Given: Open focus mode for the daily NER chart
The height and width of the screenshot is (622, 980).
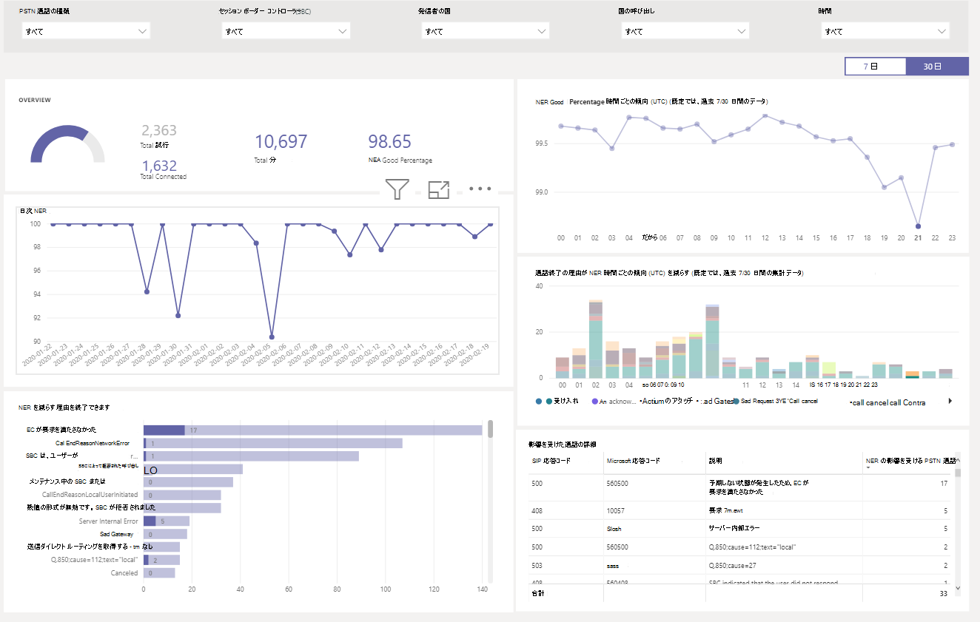Looking at the screenshot, I should pyautogui.click(x=439, y=189).
